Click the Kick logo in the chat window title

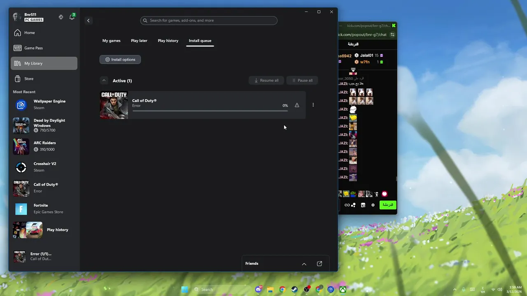pos(394,25)
